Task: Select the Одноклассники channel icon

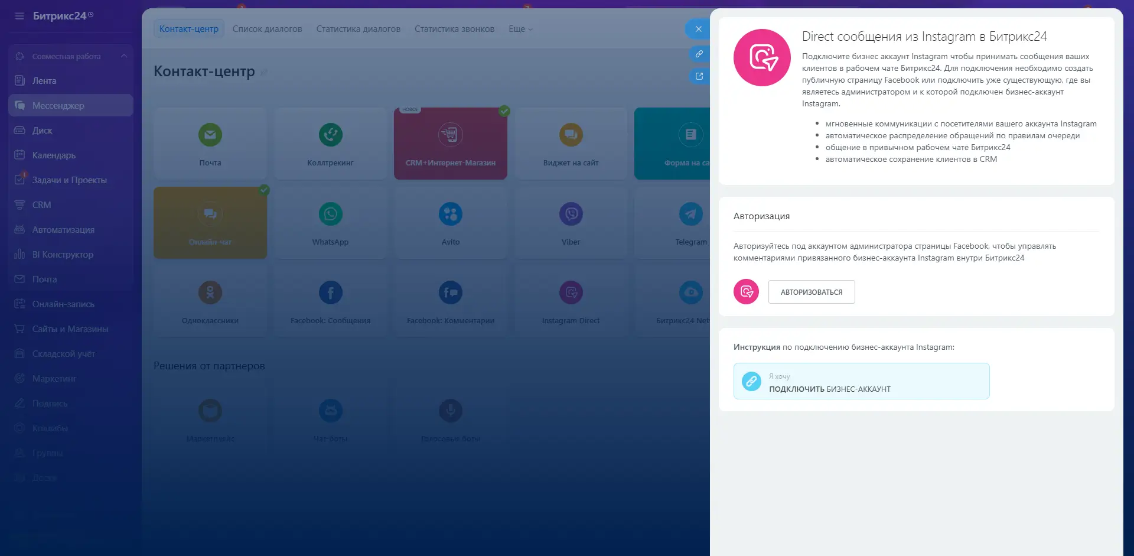Action: 210,292
